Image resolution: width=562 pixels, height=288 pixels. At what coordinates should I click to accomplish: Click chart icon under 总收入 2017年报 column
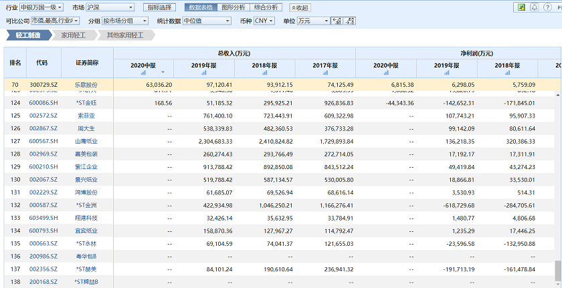tap(325, 72)
